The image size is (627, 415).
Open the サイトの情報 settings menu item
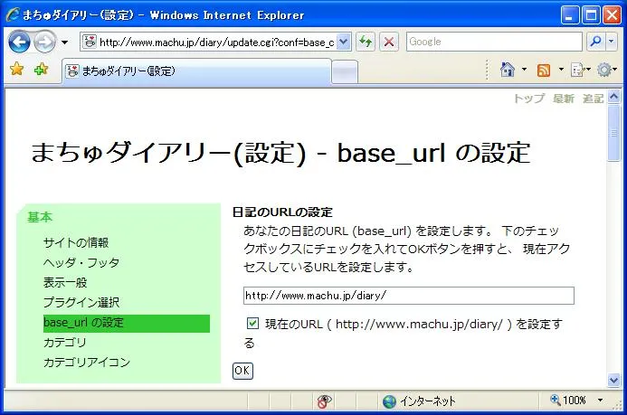coord(75,242)
